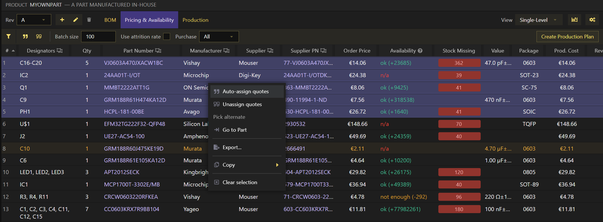Expand the Copy submenu arrow
This screenshot has width=603, height=222.
click(277, 165)
